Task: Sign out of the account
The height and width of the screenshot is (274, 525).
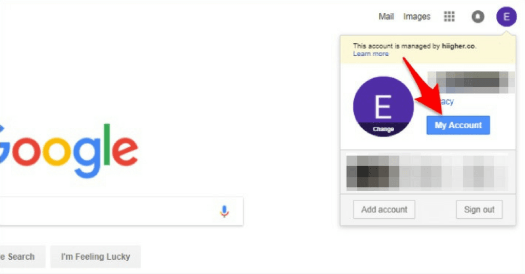Action: [x=479, y=210]
